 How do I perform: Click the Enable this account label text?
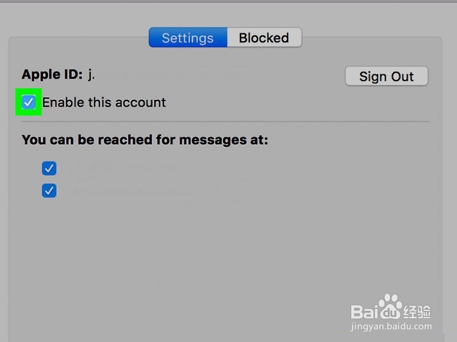(x=104, y=102)
